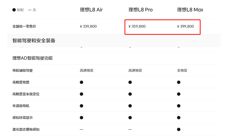Click the 激光雷达增强感知 dot for Max
This screenshot has height=137, width=229.
coord(179,129)
